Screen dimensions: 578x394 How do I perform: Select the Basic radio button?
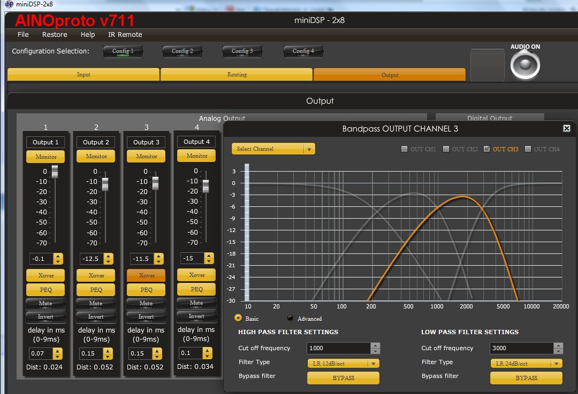238,318
